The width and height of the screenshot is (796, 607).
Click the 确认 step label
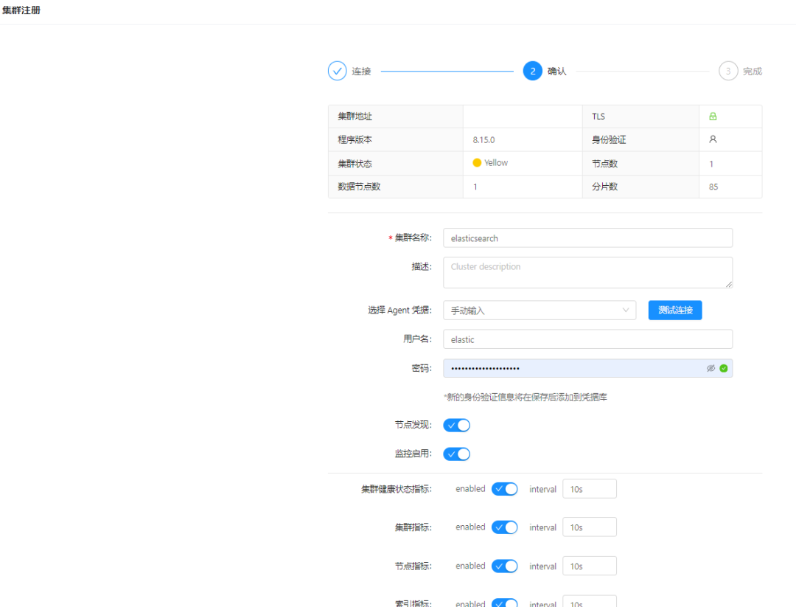pos(557,71)
